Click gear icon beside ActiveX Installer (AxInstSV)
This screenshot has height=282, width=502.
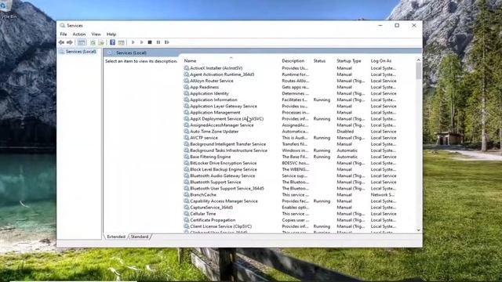coord(187,68)
